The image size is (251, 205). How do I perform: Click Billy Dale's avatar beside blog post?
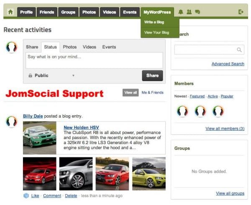point(12,121)
